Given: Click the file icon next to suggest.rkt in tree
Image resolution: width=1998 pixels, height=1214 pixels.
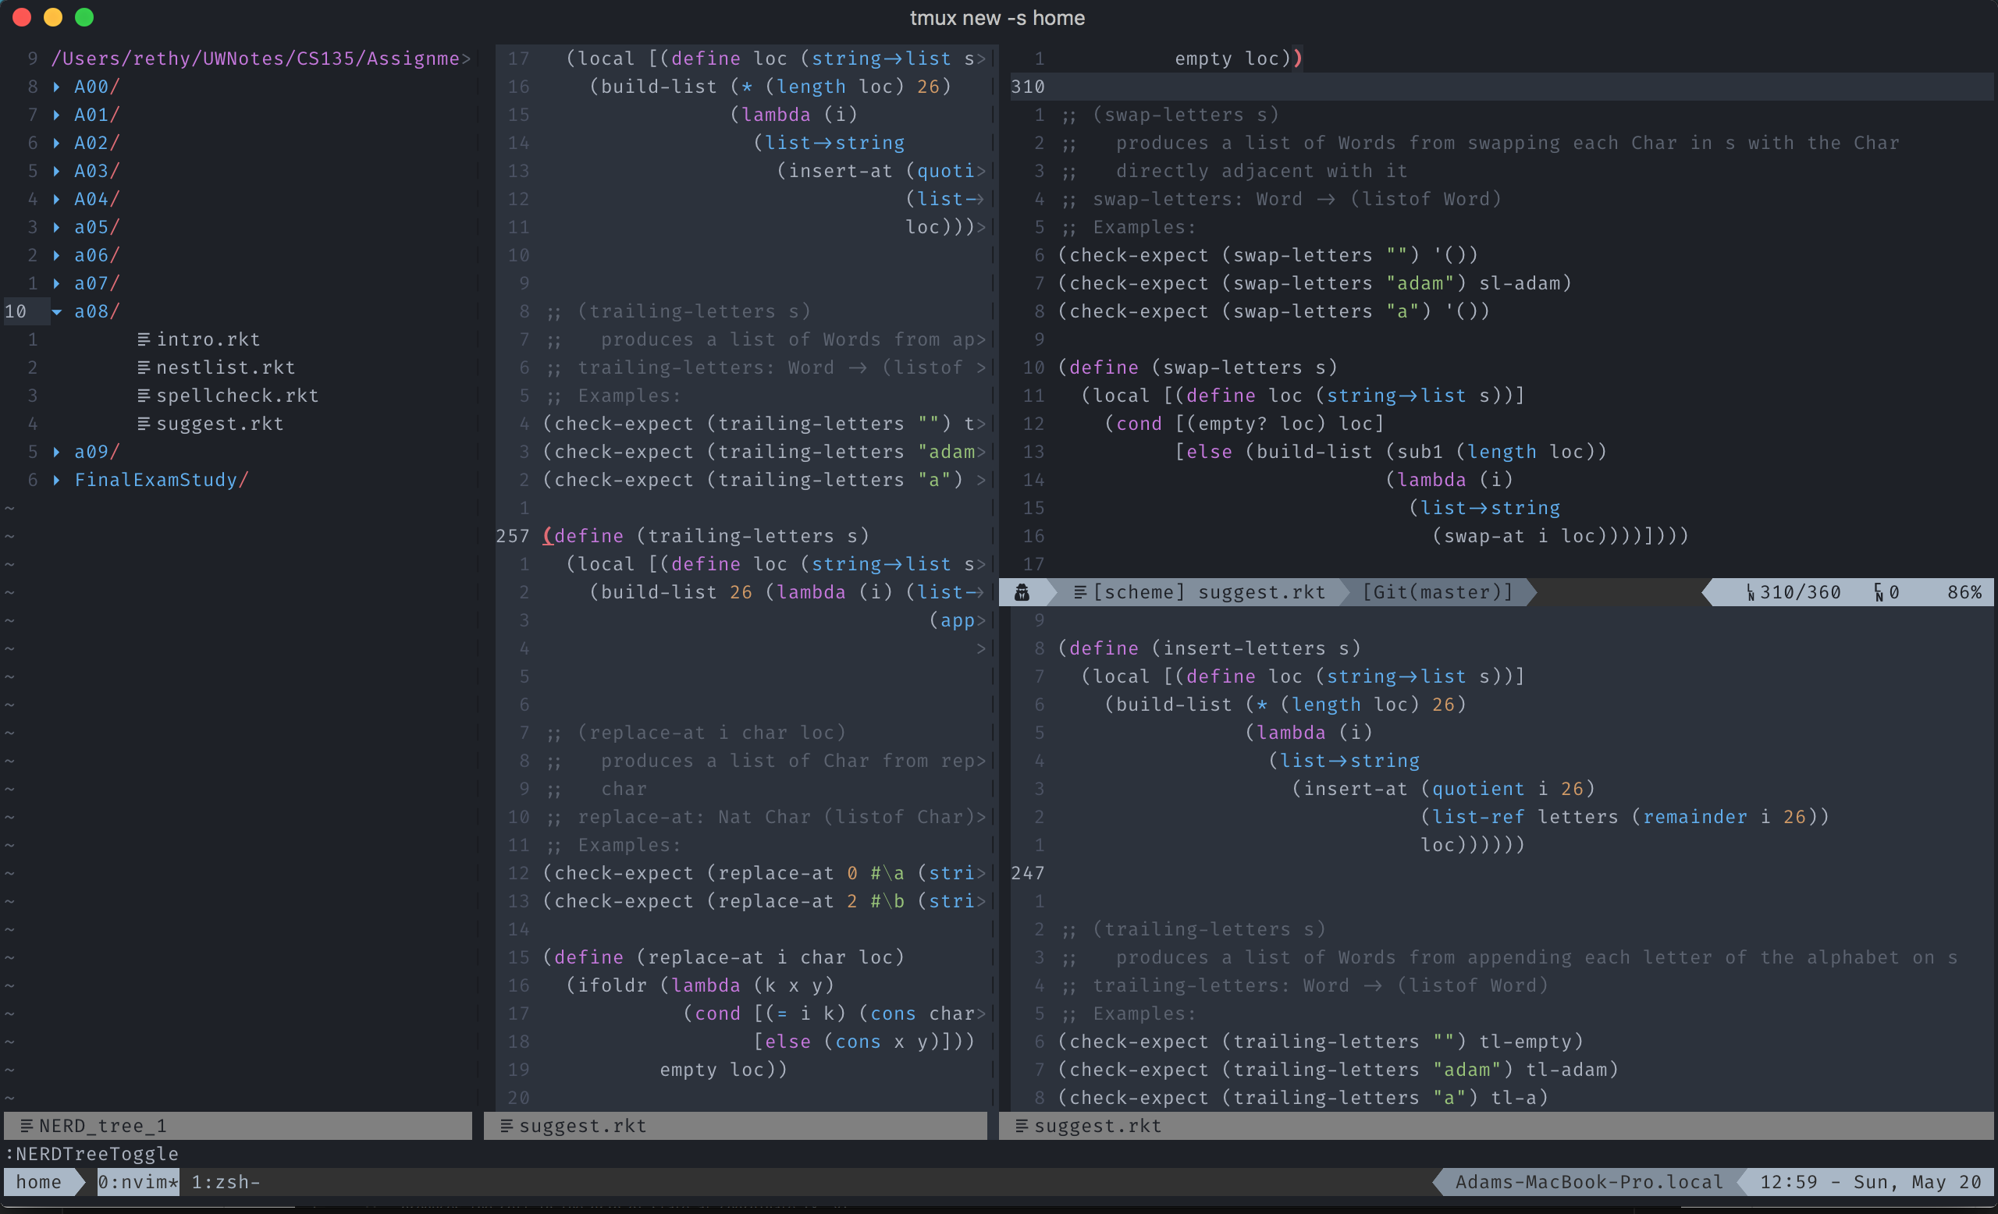Looking at the screenshot, I should coord(144,423).
